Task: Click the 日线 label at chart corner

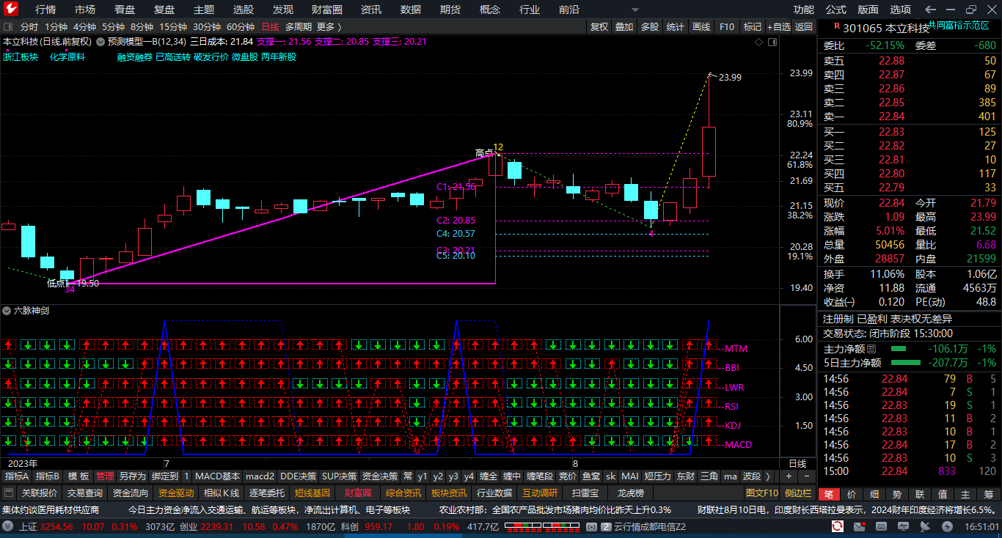Action: [x=797, y=463]
